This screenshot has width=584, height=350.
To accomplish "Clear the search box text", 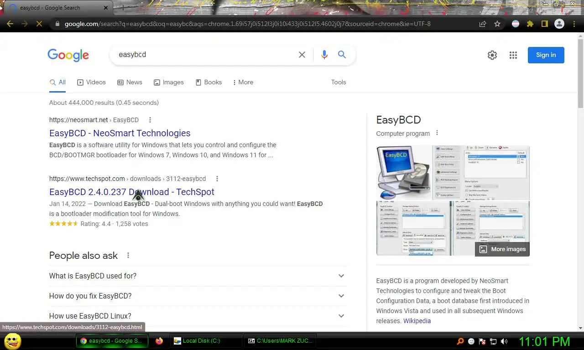I will click(x=302, y=55).
